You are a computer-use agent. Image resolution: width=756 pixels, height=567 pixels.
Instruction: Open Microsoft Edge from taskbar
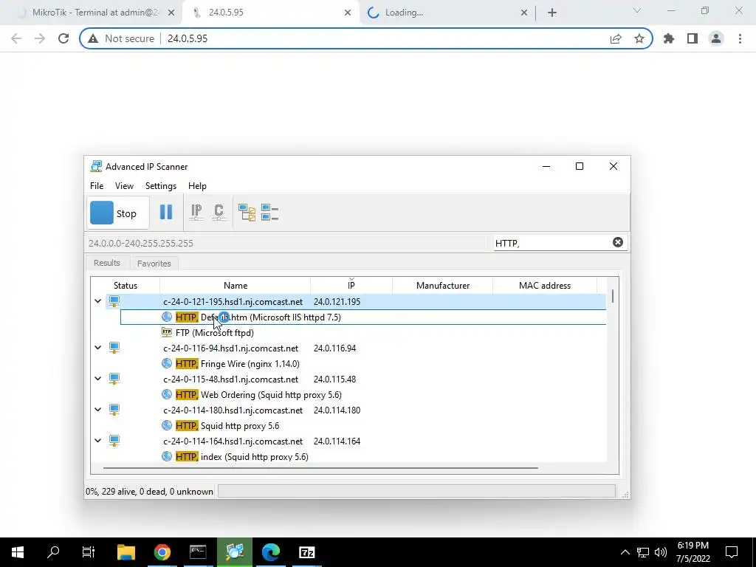tap(270, 552)
